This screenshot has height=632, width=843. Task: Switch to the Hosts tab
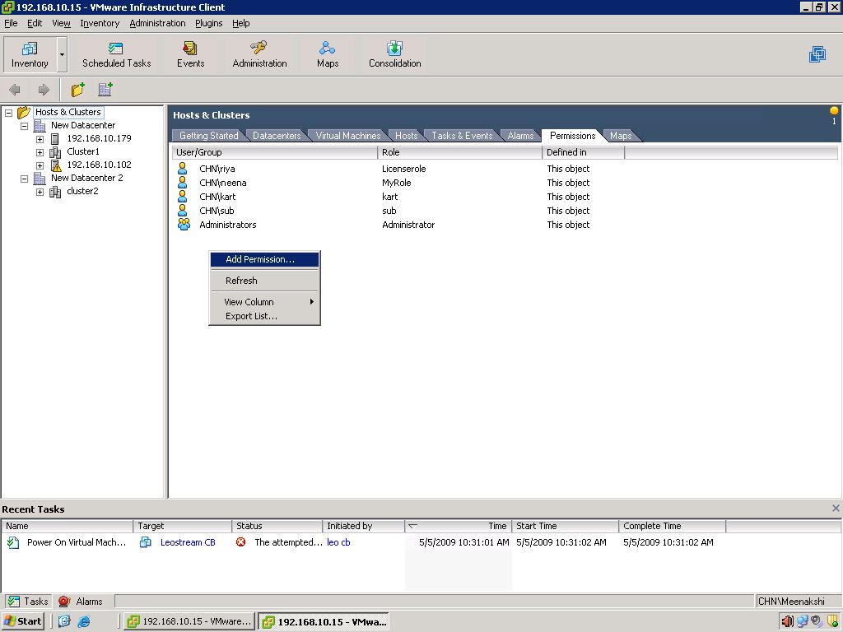tap(406, 136)
